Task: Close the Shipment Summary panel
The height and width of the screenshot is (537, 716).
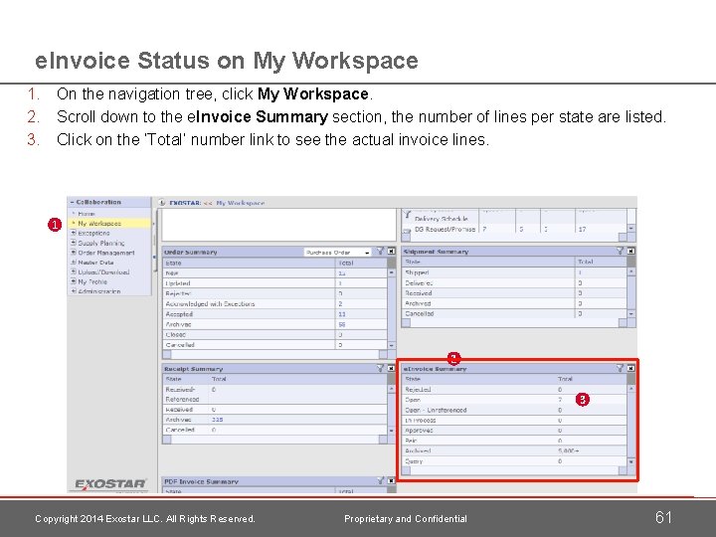Action: click(631, 251)
